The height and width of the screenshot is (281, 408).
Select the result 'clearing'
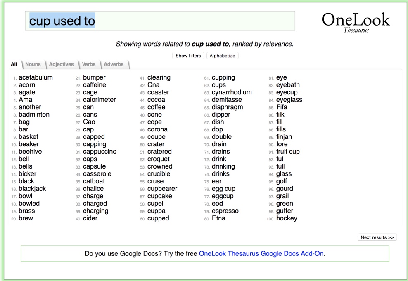159,77
